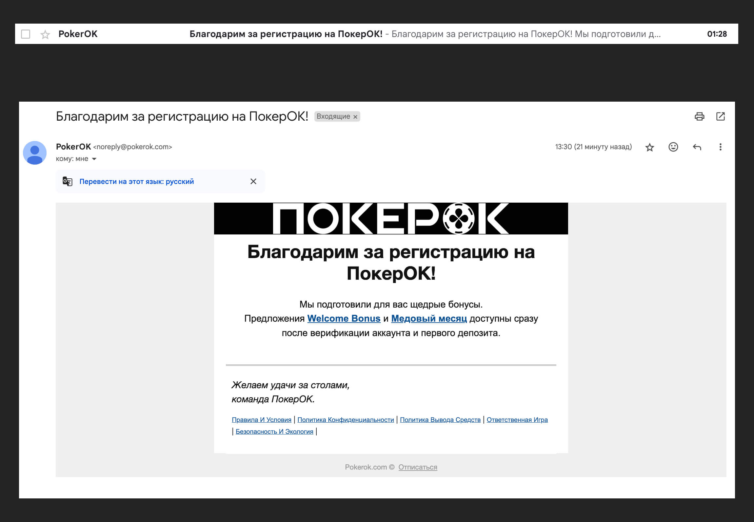The image size is (754, 522).
Task: Expand the 'кому: мне' recipient details
Action: coord(94,159)
